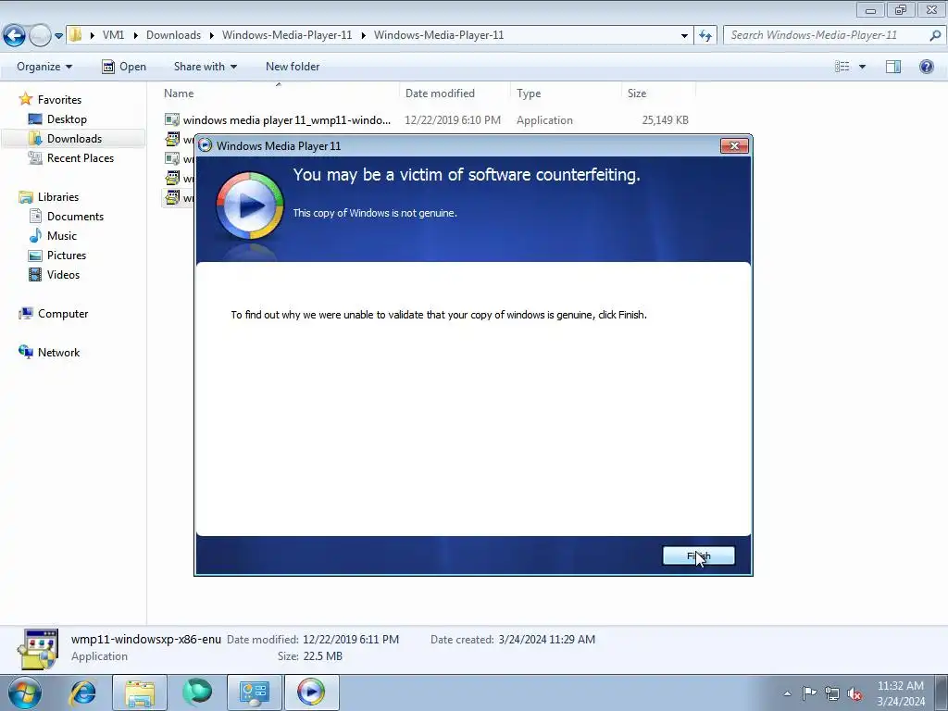The height and width of the screenshot is (711, 948).
Task: Open the Music library
Action: coord(62,236)
